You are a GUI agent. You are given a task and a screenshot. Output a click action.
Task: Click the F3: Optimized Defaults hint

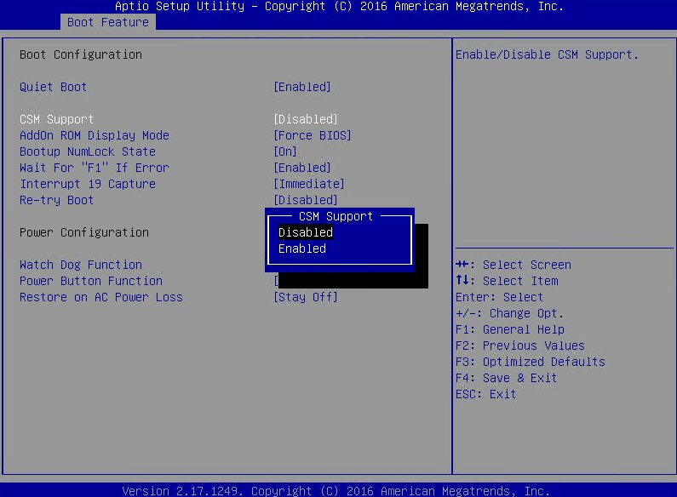coord(531,362)
